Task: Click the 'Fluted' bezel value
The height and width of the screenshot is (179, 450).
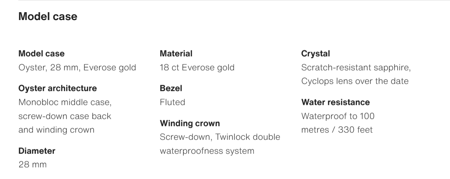Action: click(x=172, y=102)
